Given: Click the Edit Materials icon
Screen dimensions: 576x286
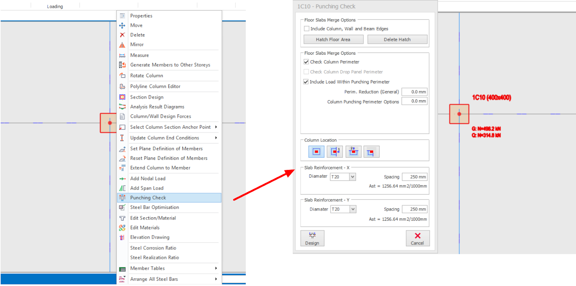Looking at the screenshot, I should (122, 228).
